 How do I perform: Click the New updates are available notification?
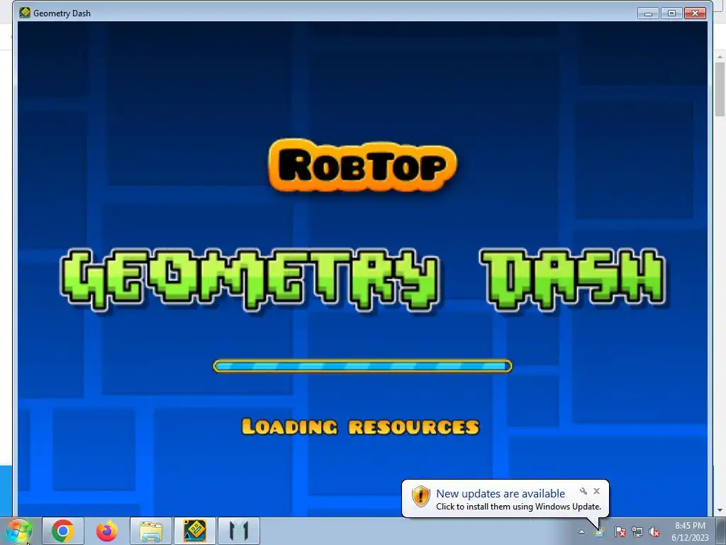[x=501, y=494]
